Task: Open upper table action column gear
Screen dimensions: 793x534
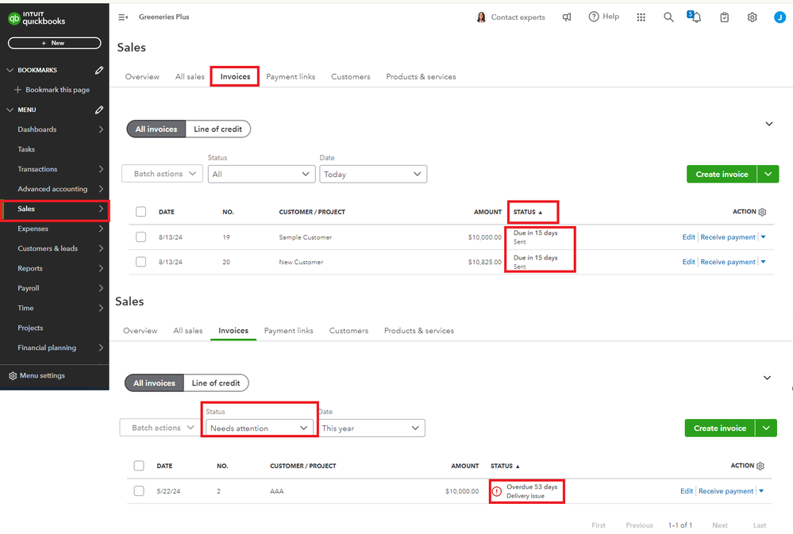Action: pyautogui.click(x=762, y=212)
